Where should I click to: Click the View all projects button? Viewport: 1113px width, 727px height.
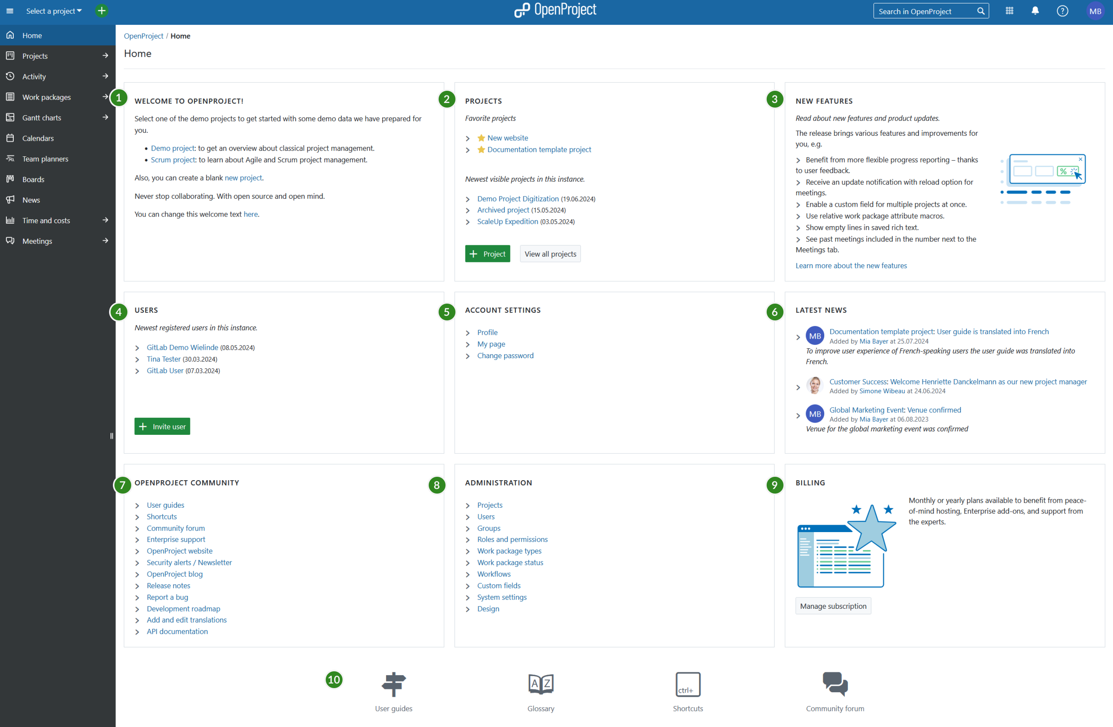pyautogui.click(x=550, y=254)
